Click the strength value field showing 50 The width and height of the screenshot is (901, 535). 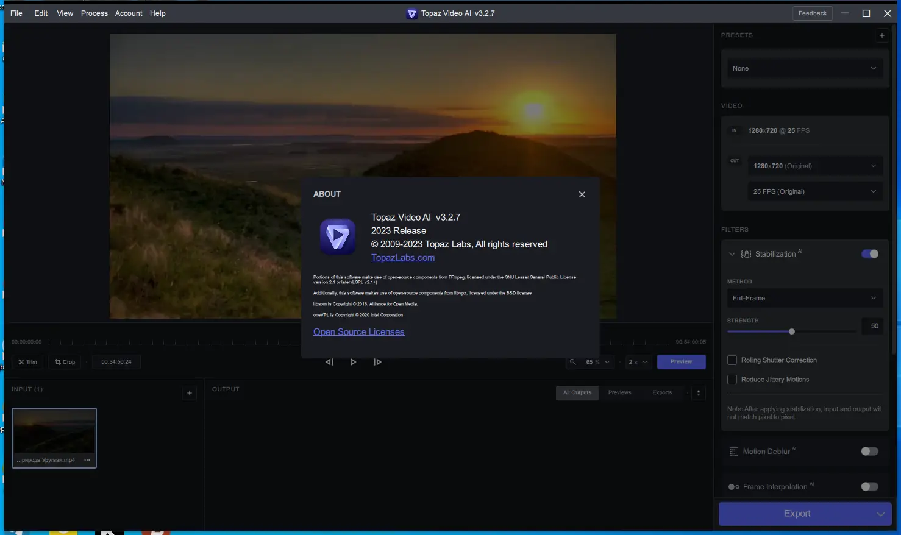(872, 326)
